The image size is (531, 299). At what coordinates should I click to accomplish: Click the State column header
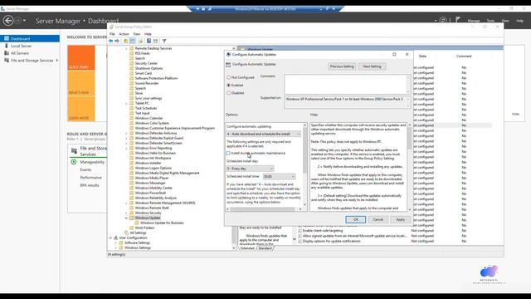422,56
